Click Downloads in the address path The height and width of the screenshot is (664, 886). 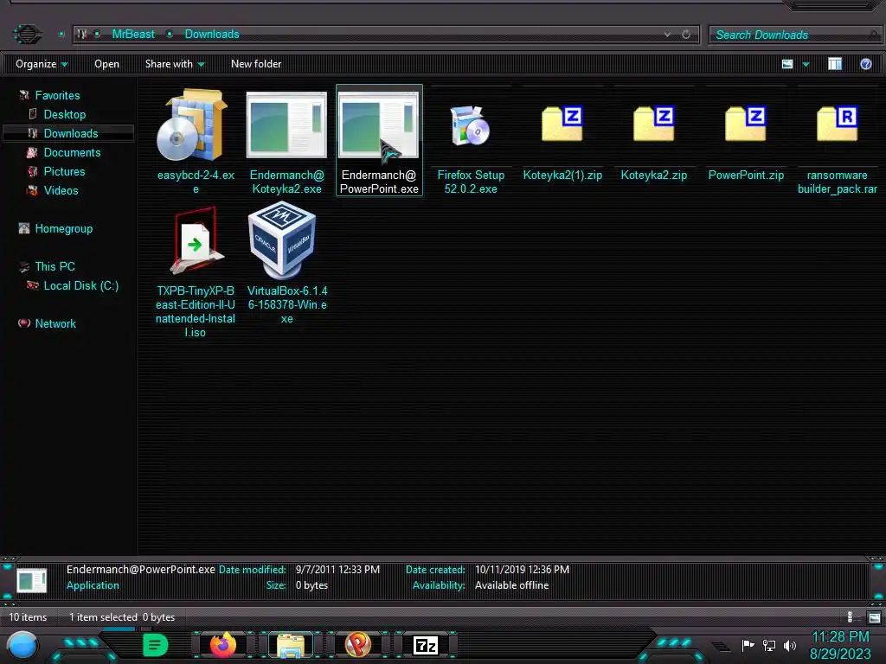(x=212, y=34)
